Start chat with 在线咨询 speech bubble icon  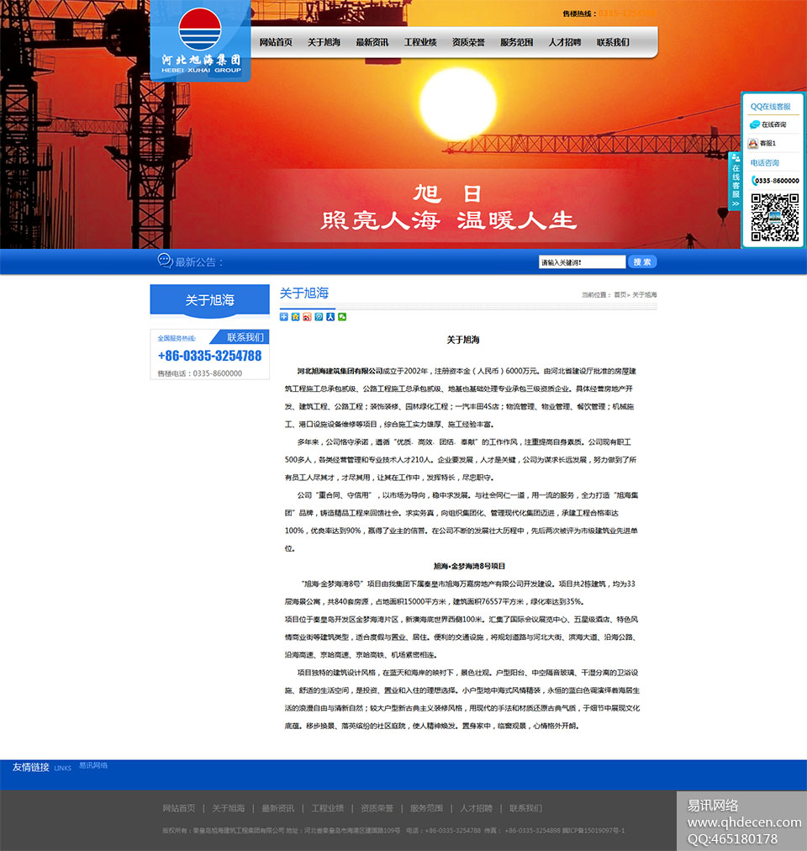point(754,124)
